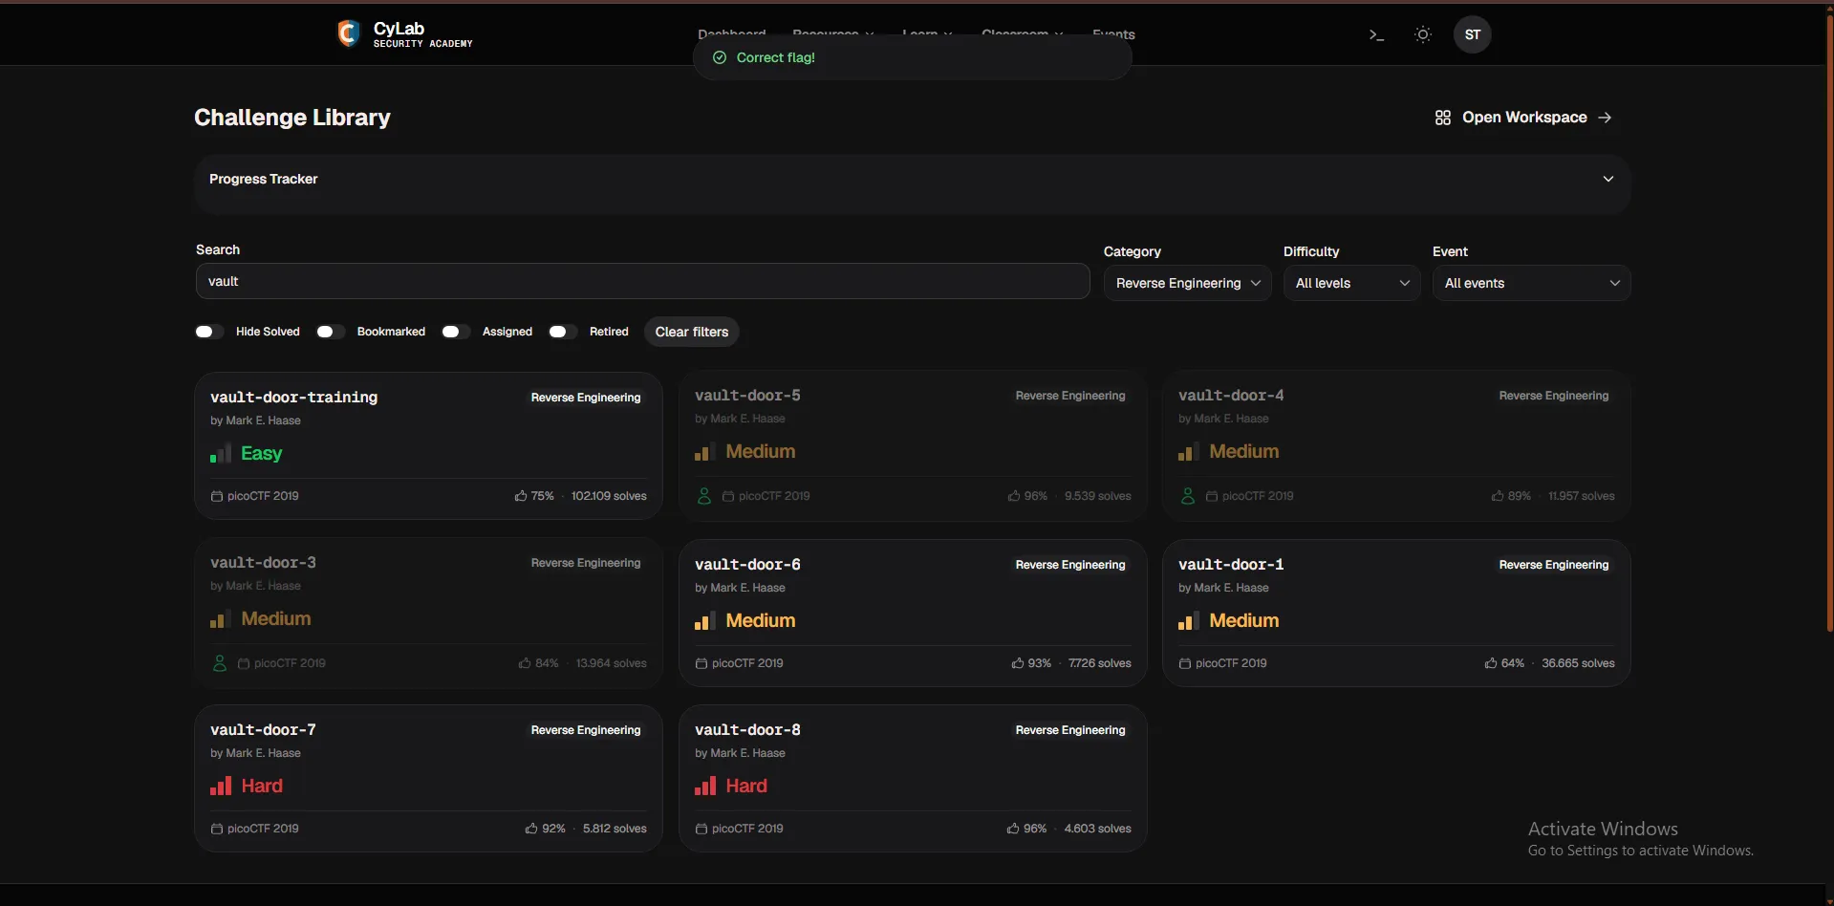Open the ST user avatar
1834x906 pixels.
[x=1473, y=34]
